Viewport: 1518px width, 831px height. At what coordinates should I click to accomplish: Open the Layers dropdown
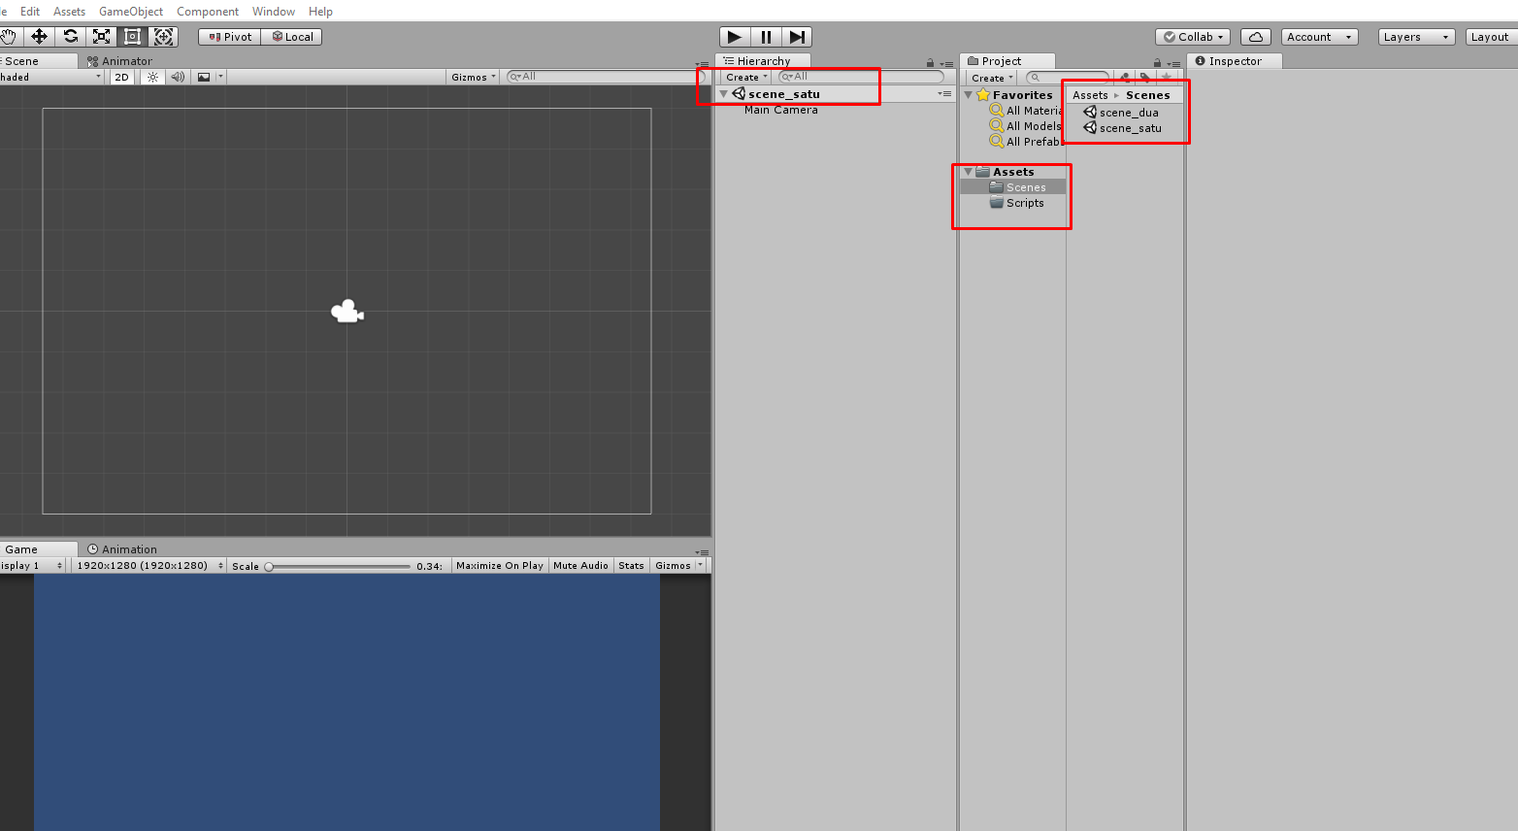[1415, 36]
